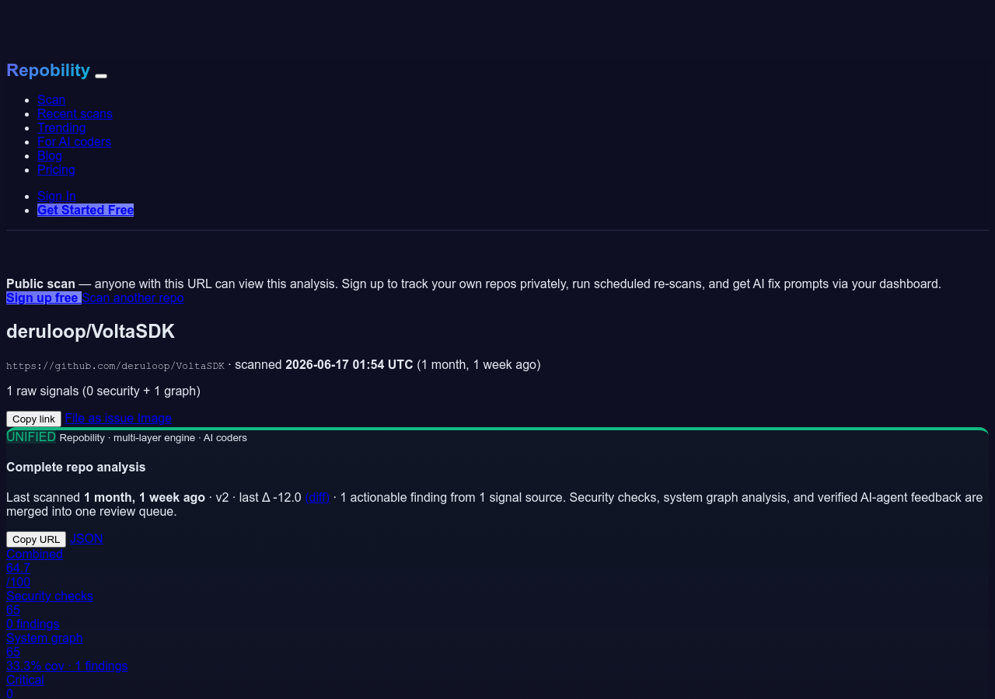Click the /100 score denominator link

click(x=19, y=582)
